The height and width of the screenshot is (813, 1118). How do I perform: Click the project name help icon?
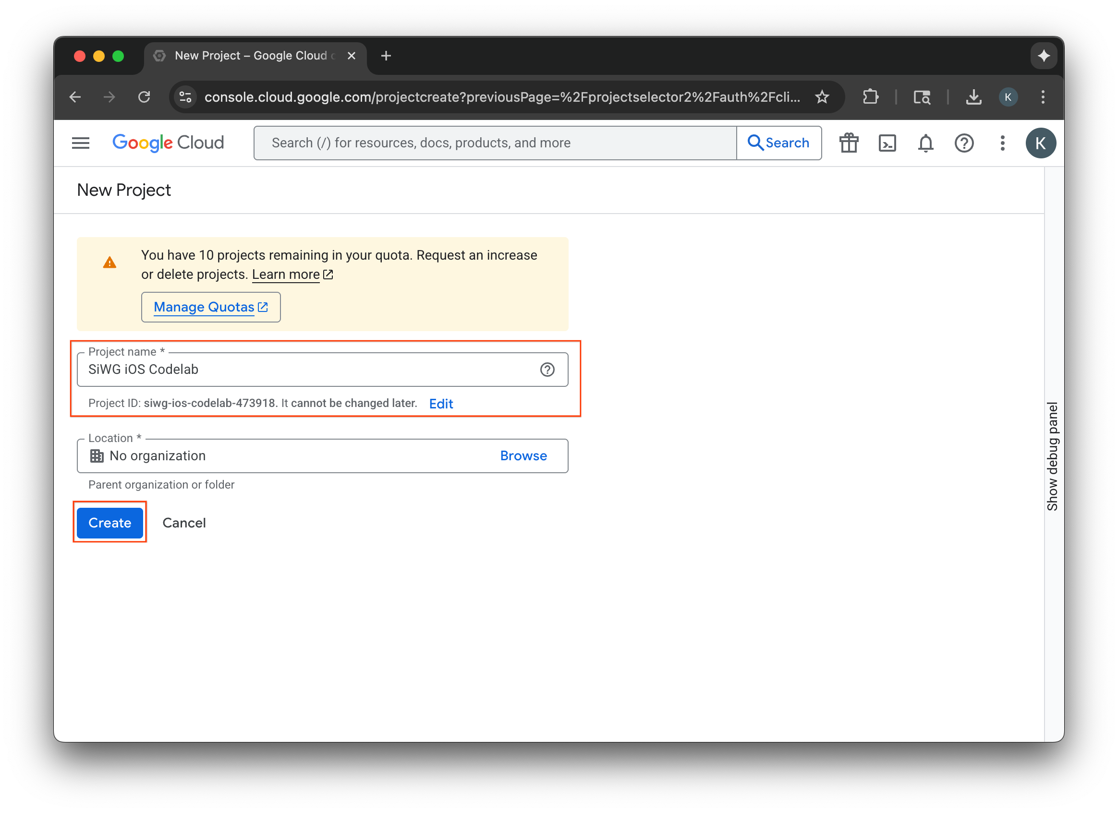click(x=547, y=370)
